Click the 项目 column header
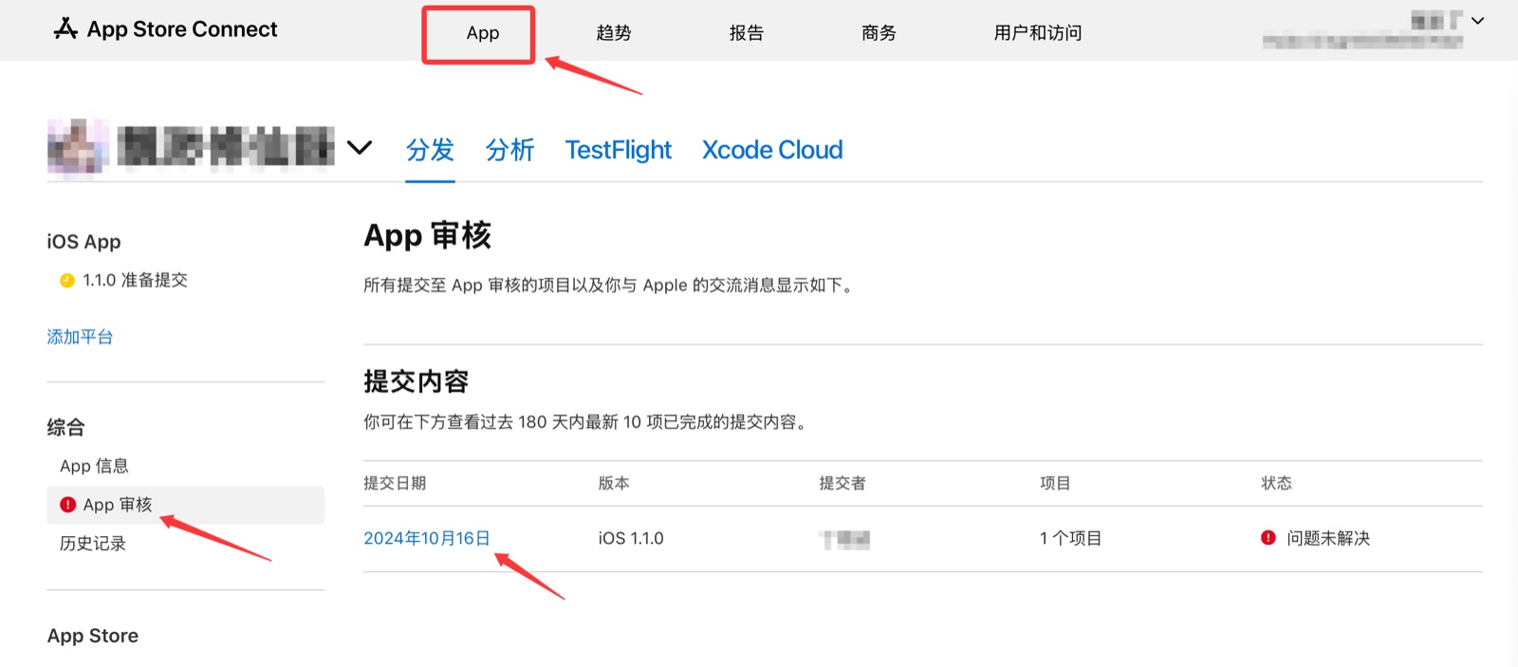 click(x=1055, y=483)
